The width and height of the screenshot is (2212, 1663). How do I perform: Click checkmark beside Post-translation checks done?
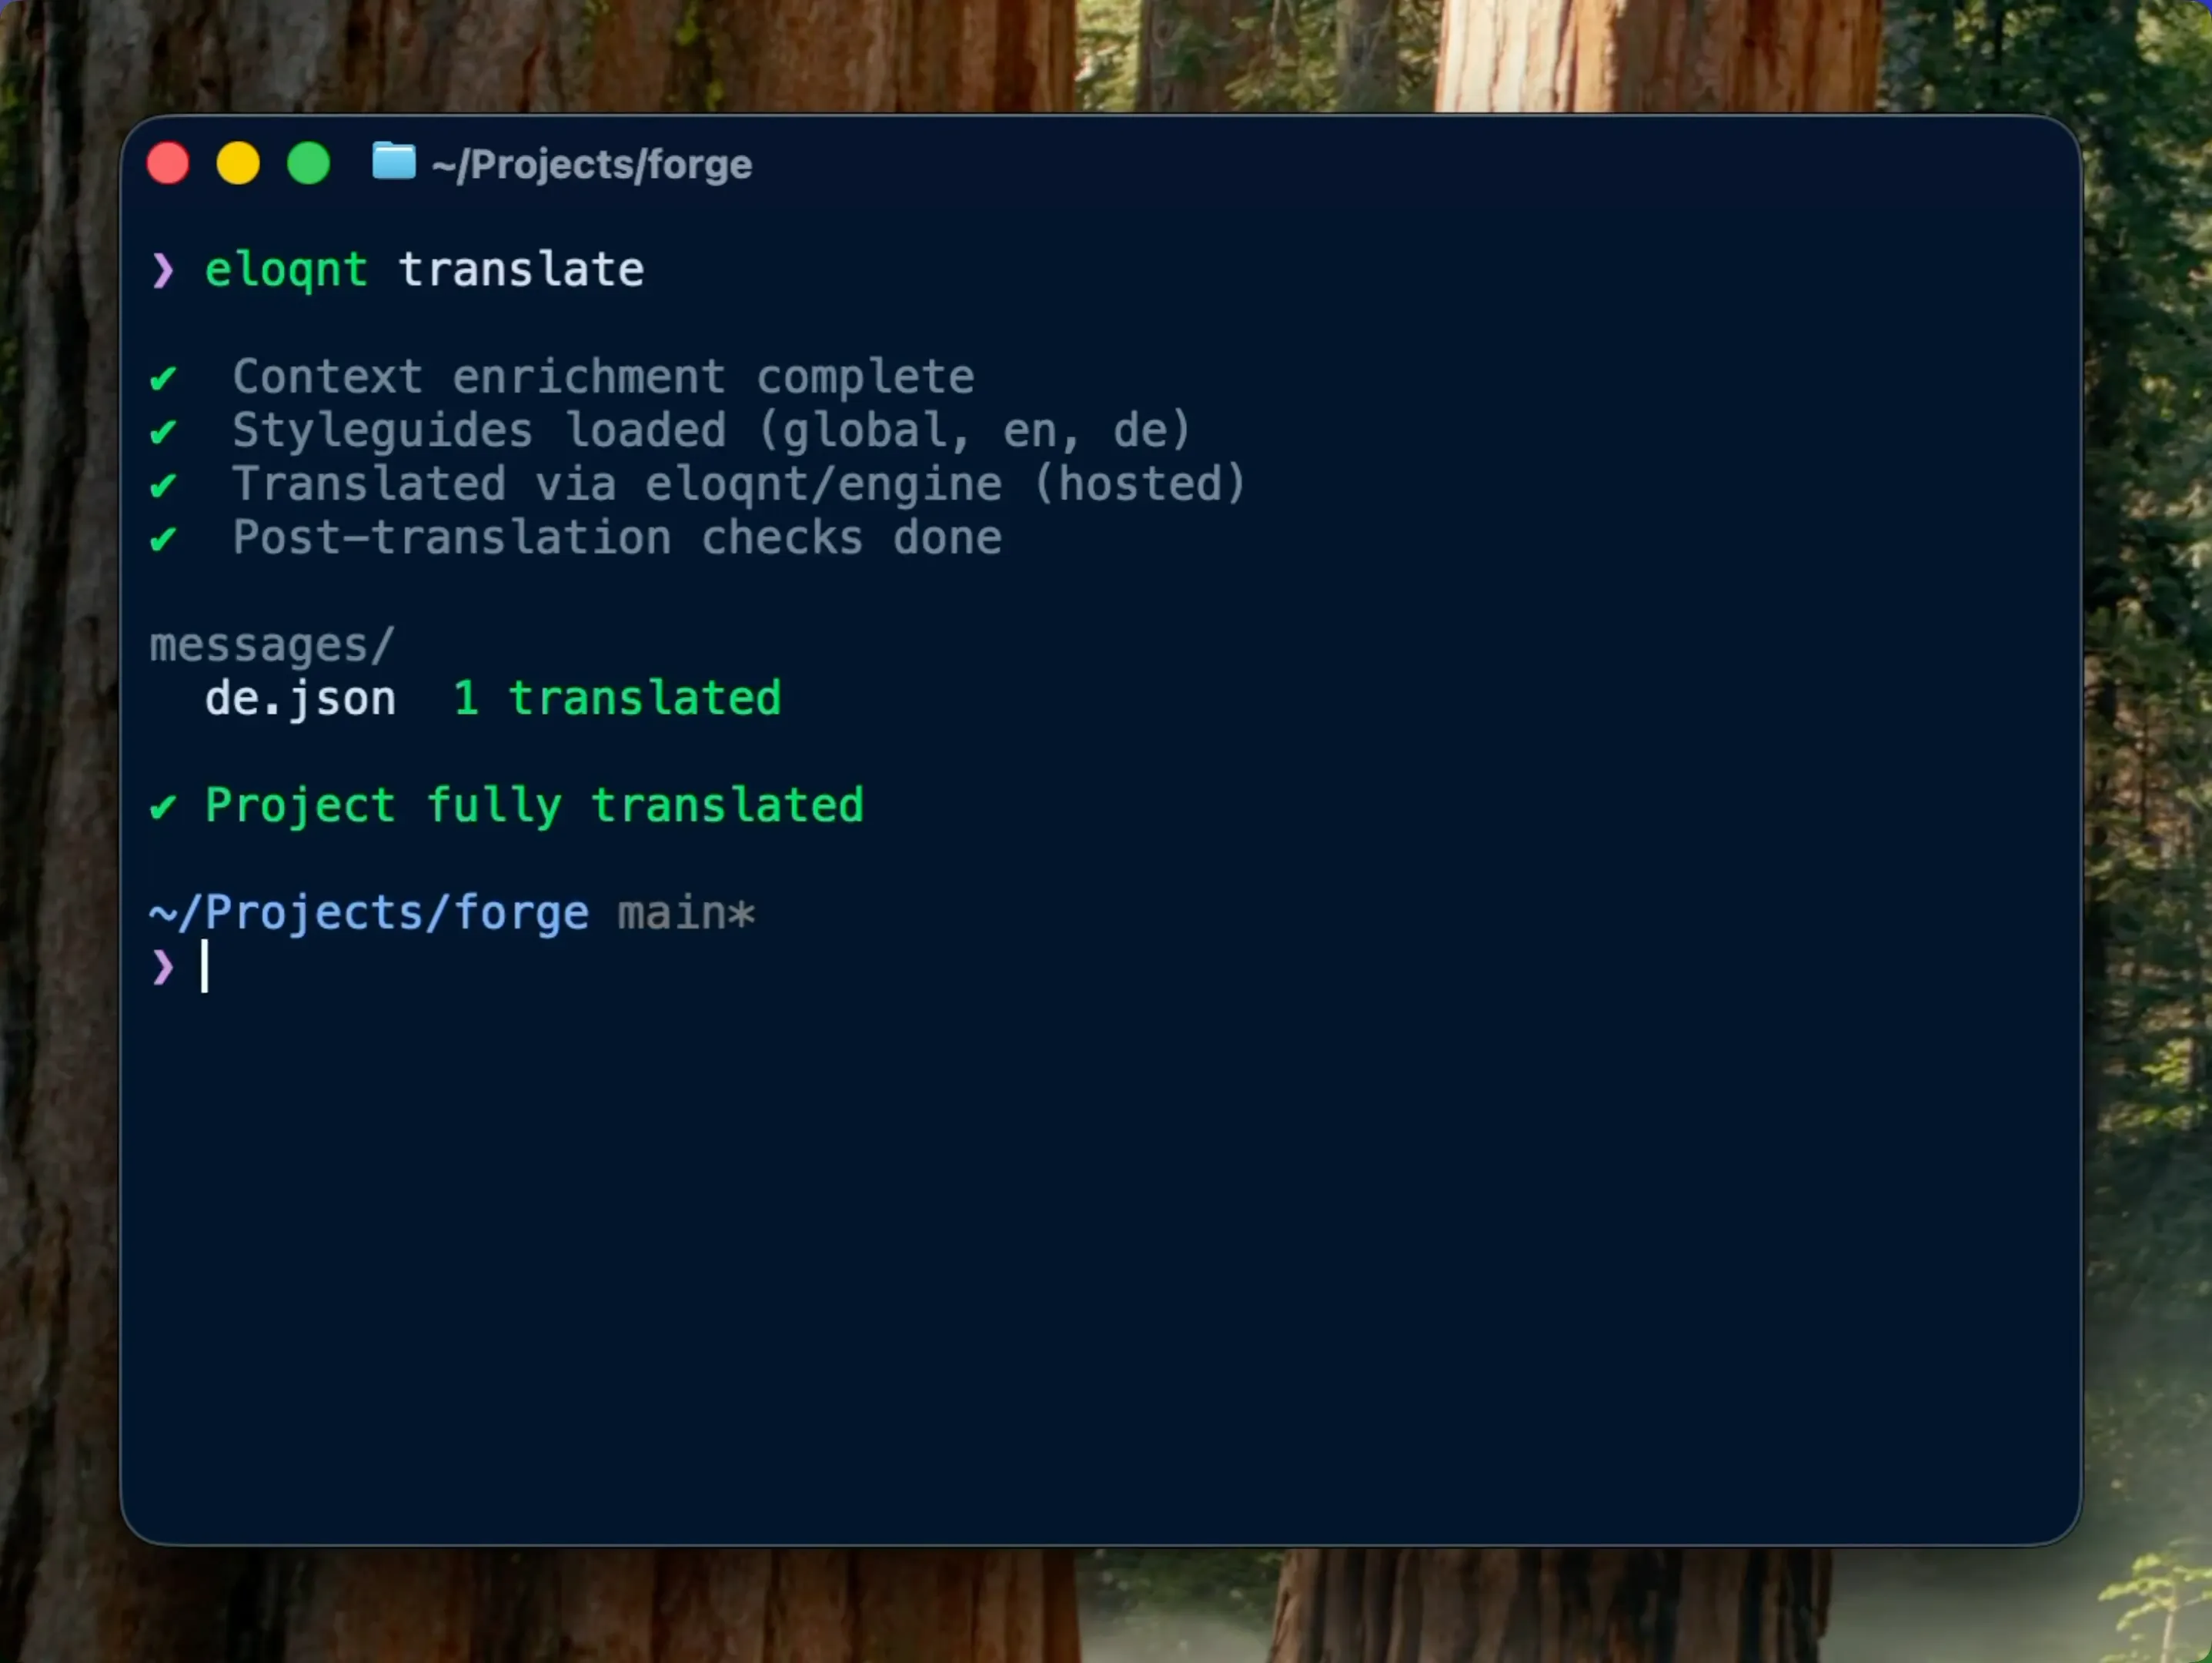(x=163, y=540)
